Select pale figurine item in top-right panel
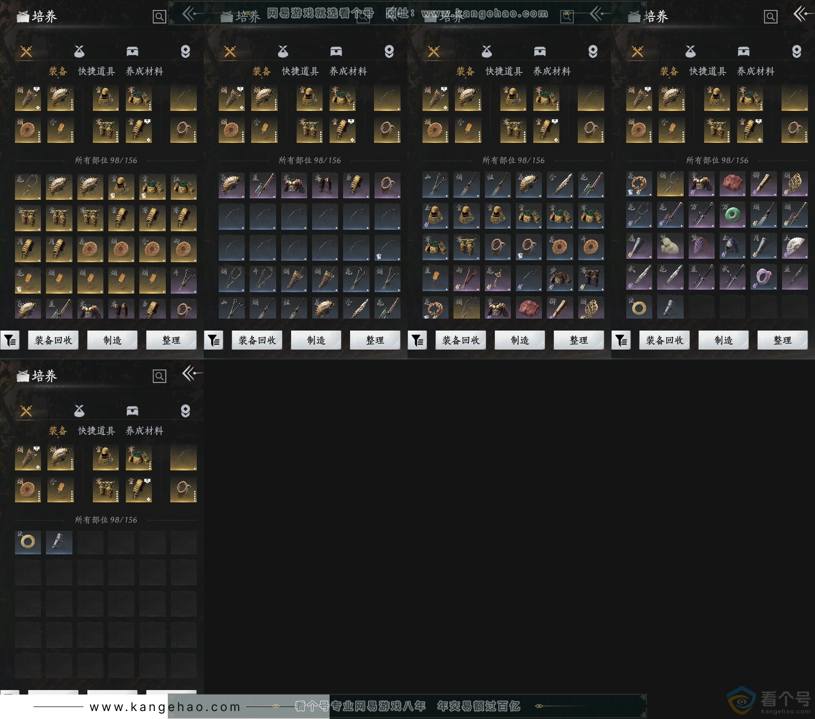 671,246
